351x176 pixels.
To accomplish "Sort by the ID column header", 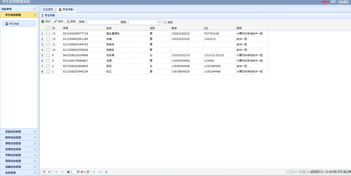I will [x=56, y=28].
